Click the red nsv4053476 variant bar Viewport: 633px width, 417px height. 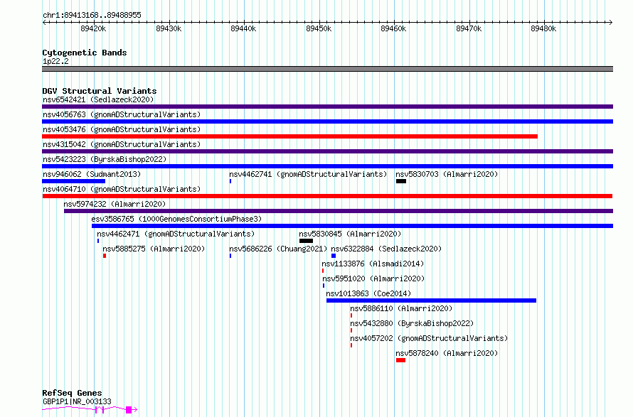[290, 136]
